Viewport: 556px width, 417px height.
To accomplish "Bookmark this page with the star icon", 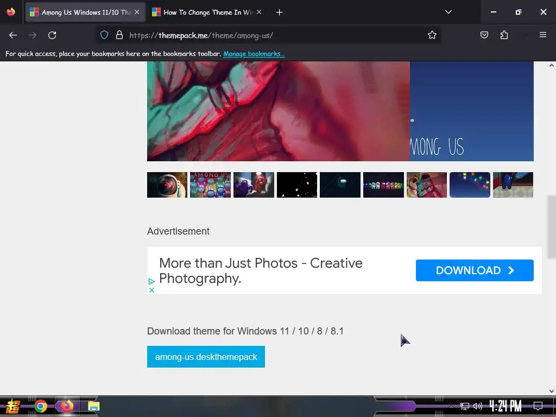I will point(432,35).
